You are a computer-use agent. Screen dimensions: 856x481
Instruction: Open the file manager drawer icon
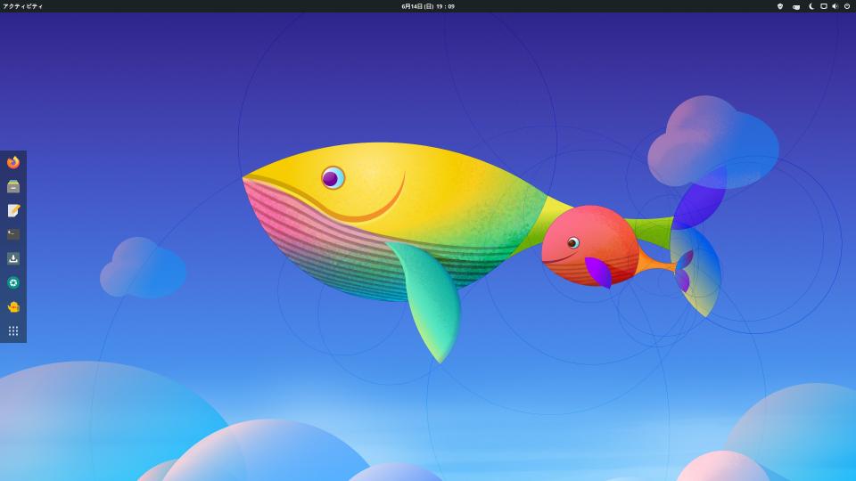[13, 186]
